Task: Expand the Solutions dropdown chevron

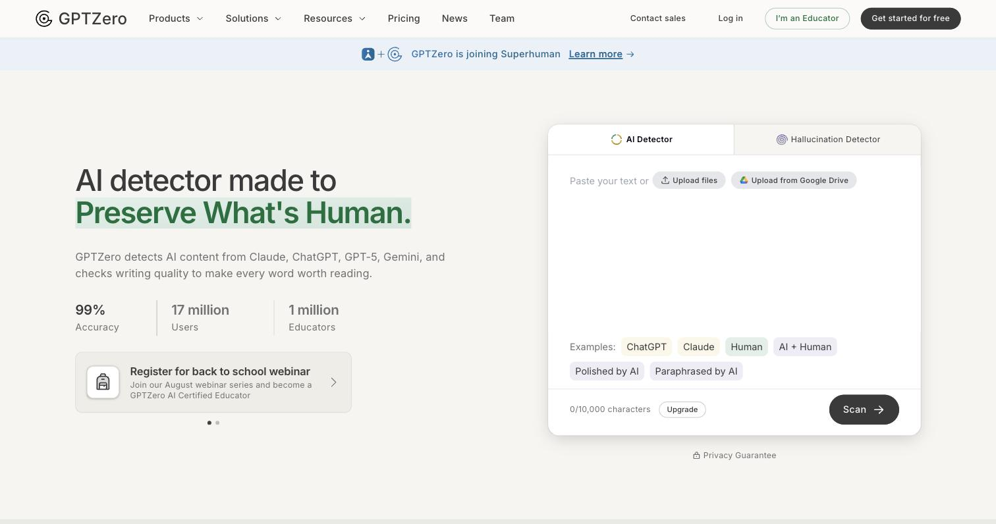Action: pyautogui.click(x=278, y=18)
